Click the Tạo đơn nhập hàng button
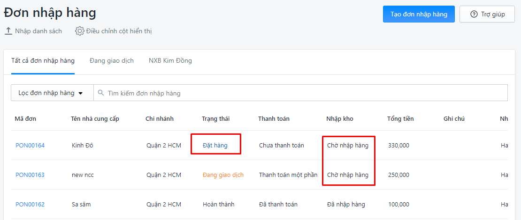Screen dimensions: 521x220 (x=419, y=14)
